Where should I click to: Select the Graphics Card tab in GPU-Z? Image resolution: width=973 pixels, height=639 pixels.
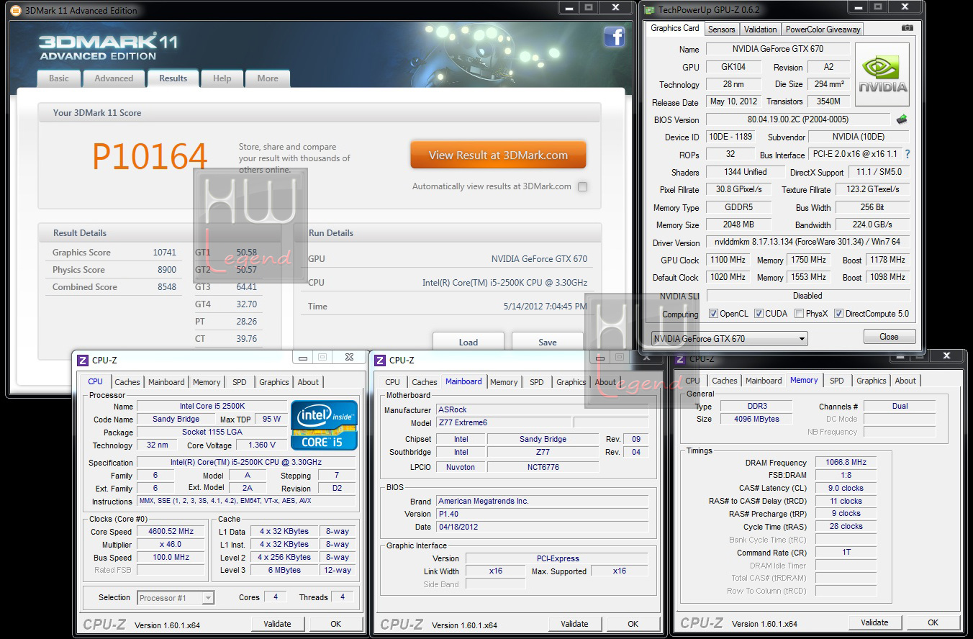[x=674, y=28]
